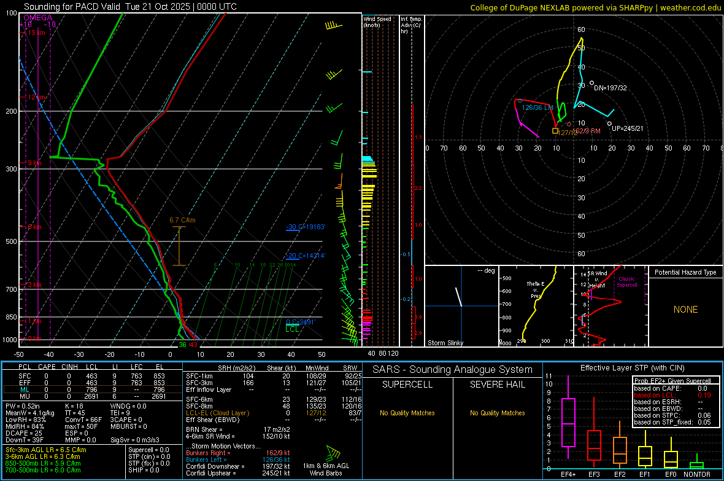The image size is (724, 481).
Task: Select the SFC parcel row
Action: 93,376
